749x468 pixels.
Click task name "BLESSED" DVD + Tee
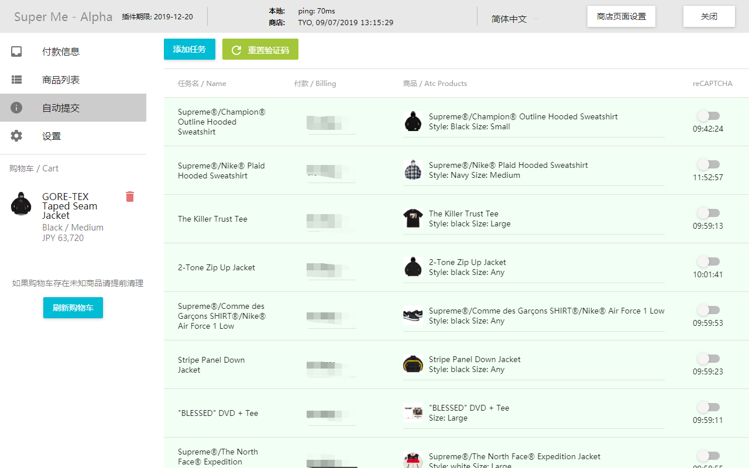coord(218,413)
